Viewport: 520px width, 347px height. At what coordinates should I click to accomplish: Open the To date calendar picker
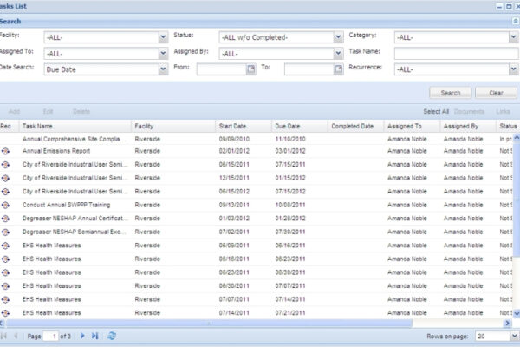[338, 69]
